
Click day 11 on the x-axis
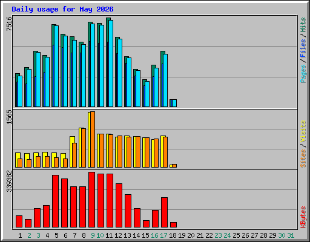[x=109, y=235]
